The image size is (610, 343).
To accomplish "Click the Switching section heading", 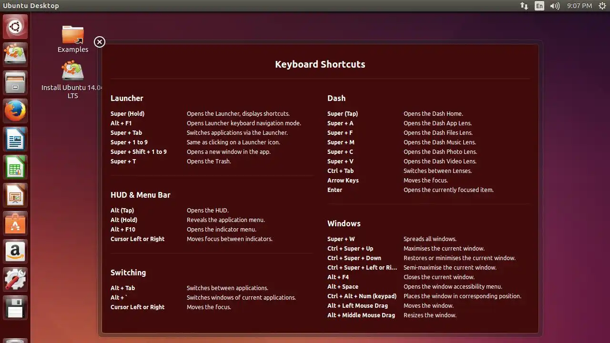I will [x=128, y=273].
